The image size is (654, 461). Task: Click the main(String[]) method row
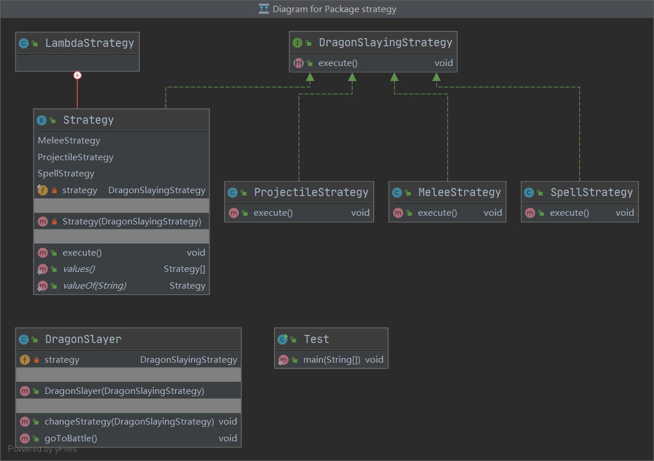click(x=331, y=360)
